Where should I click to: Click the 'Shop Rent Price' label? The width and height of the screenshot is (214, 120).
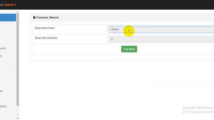44,28
